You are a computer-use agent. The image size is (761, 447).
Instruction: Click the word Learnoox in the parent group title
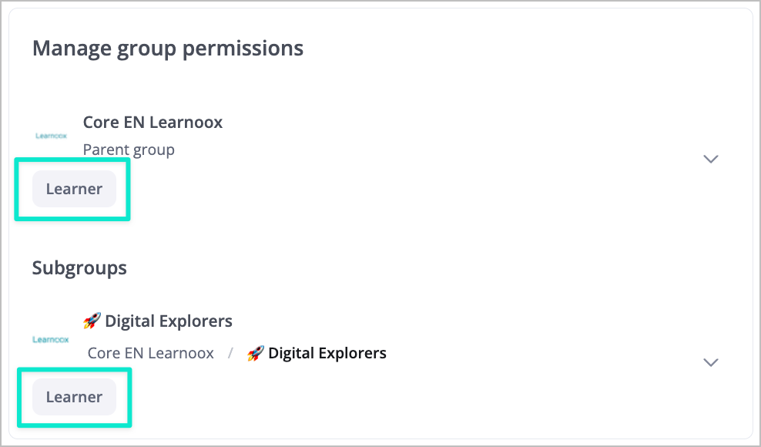(186, 122)
